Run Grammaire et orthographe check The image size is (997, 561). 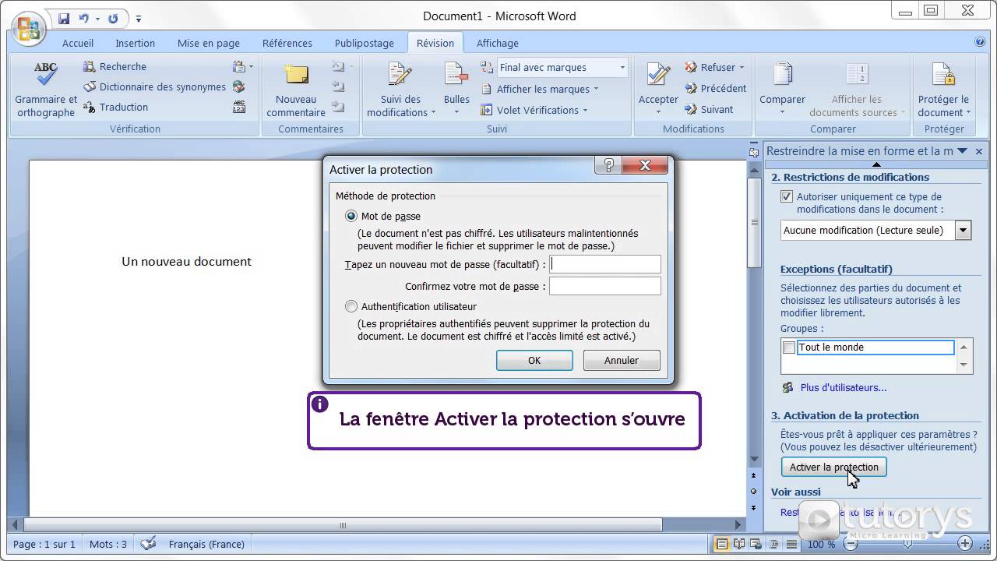click(x=46, y=90)
